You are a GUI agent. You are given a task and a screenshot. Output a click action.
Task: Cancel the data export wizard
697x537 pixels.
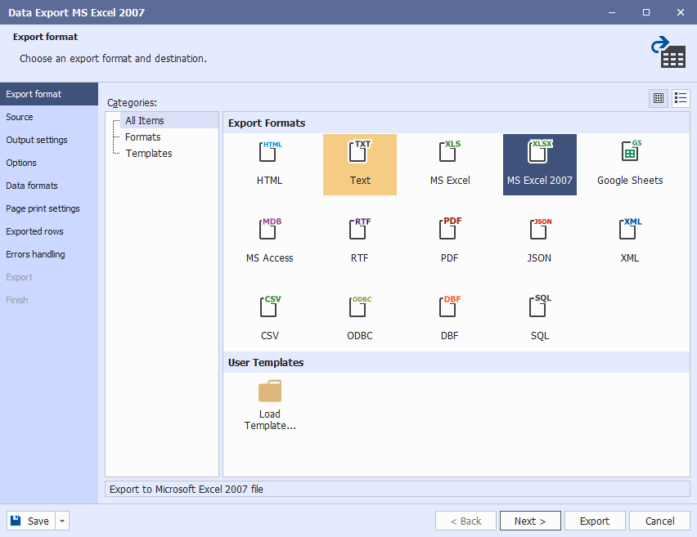point(659,521)
